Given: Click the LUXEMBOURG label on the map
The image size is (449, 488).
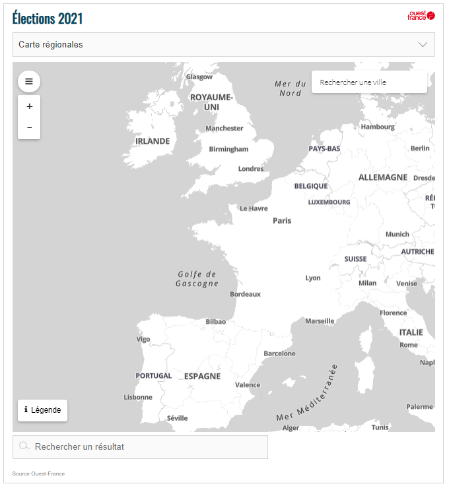Looking at the screenshot, I should click(329, 202).
